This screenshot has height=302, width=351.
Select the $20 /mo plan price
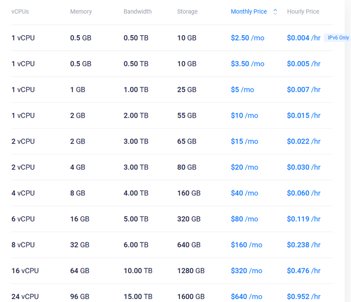[244, 168]
